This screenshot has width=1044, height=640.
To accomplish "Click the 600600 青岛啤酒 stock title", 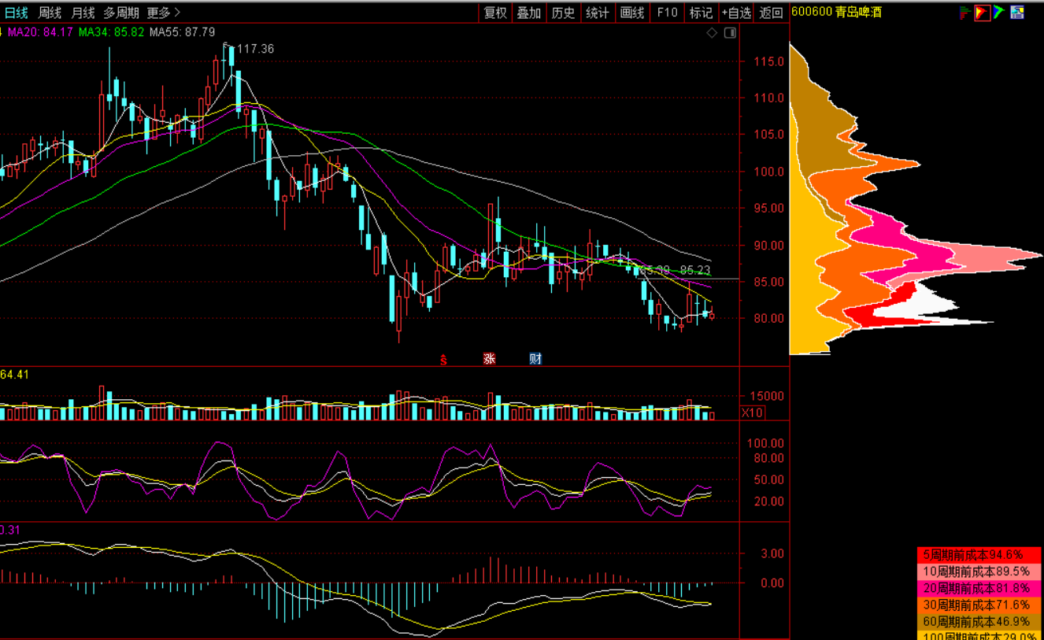I will [836, 13].
